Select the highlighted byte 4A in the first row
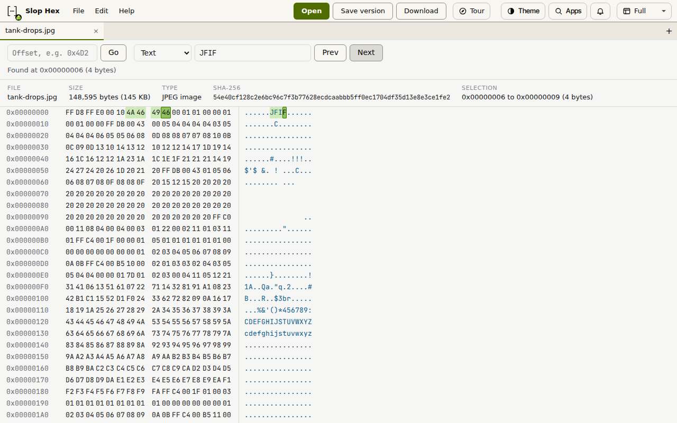677x423 pixels. pos(131,113)
